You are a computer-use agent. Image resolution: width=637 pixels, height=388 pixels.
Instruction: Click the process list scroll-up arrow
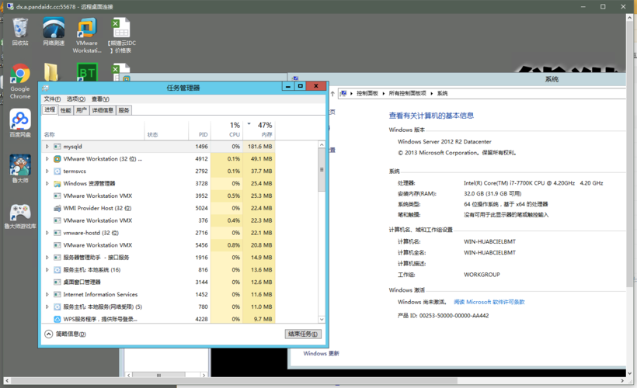point(322,144)
